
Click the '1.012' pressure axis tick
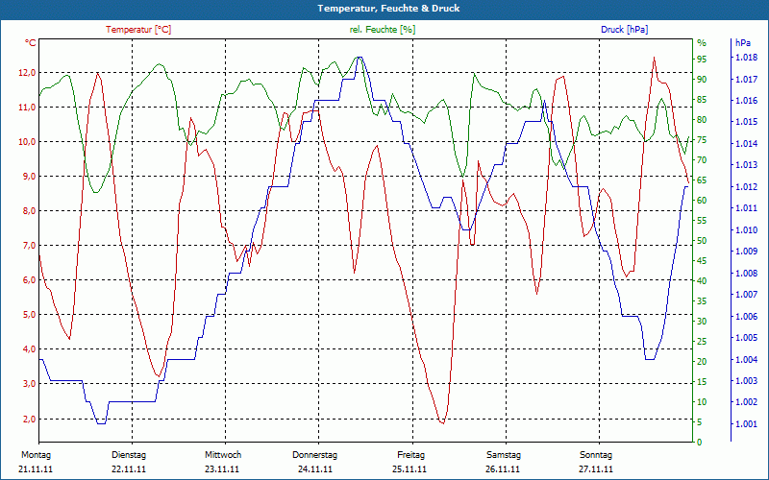click(747, 187)
